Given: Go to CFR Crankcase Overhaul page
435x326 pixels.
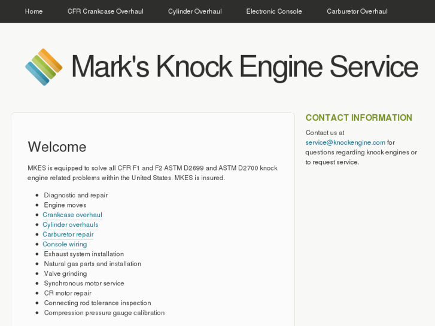Looking at the screenshot, I should 105,11.
